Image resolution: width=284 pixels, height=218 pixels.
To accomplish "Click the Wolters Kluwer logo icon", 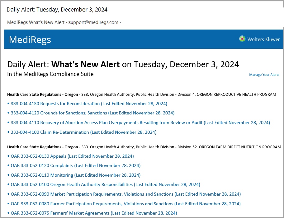I will tap(242, 39).
